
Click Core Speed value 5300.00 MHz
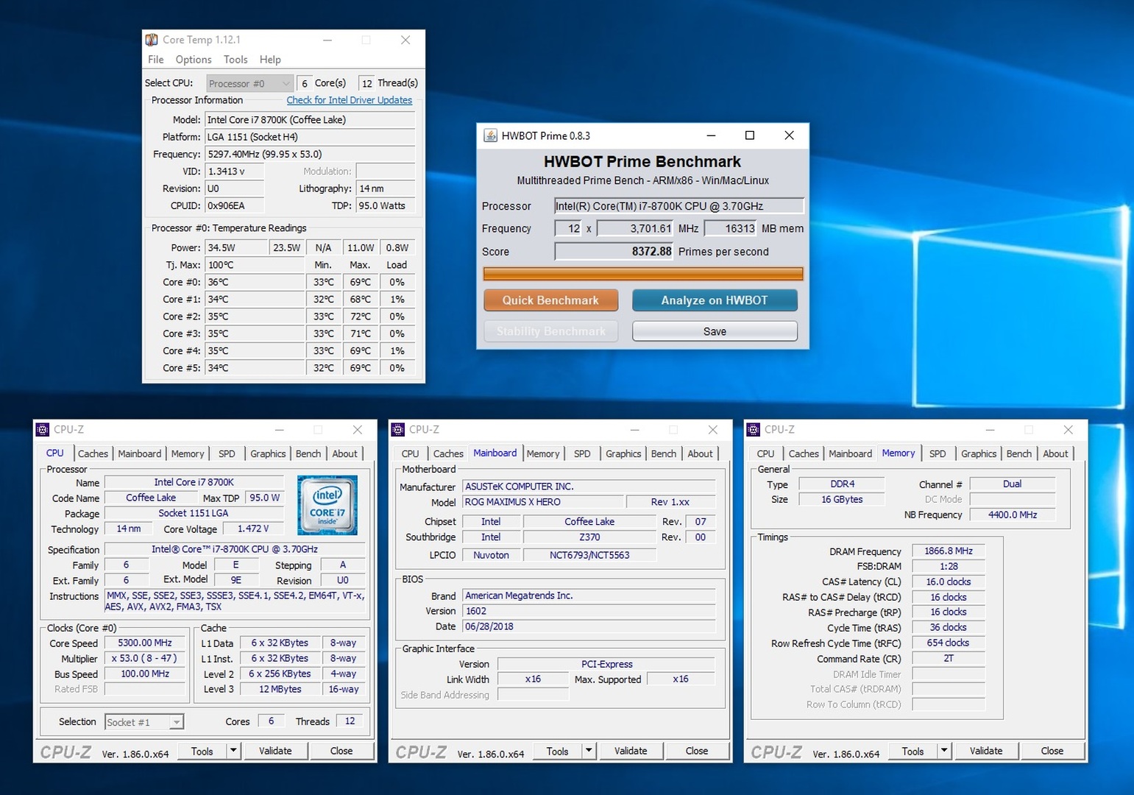point(145,643)
